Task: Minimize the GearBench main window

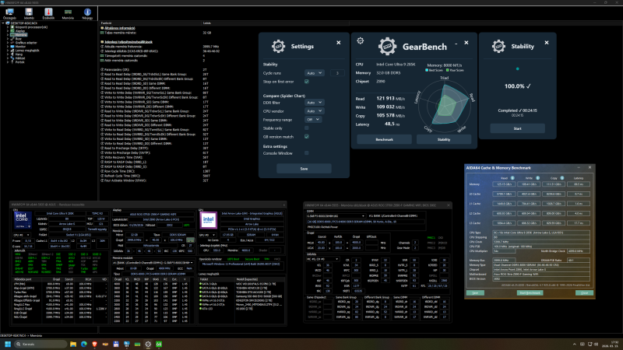Action: click(456, 43)
